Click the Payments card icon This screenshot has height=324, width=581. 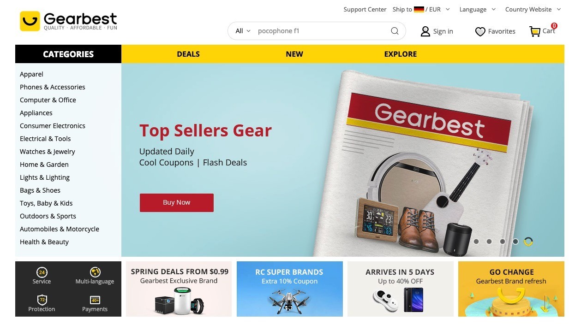[95, 300]
